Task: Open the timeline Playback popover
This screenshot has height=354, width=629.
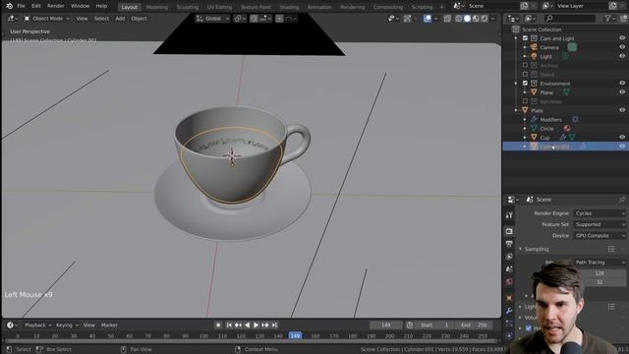Action: tap(37, 325)
